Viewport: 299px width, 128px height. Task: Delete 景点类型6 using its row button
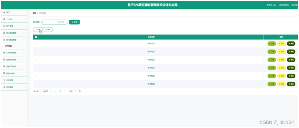[291, 84]
